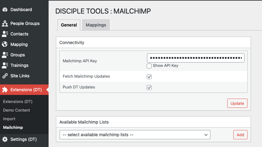Image resolution: width=262 pixels, height=147 pixels.
Task: Switch to the General tab
Action: [69, 25]
